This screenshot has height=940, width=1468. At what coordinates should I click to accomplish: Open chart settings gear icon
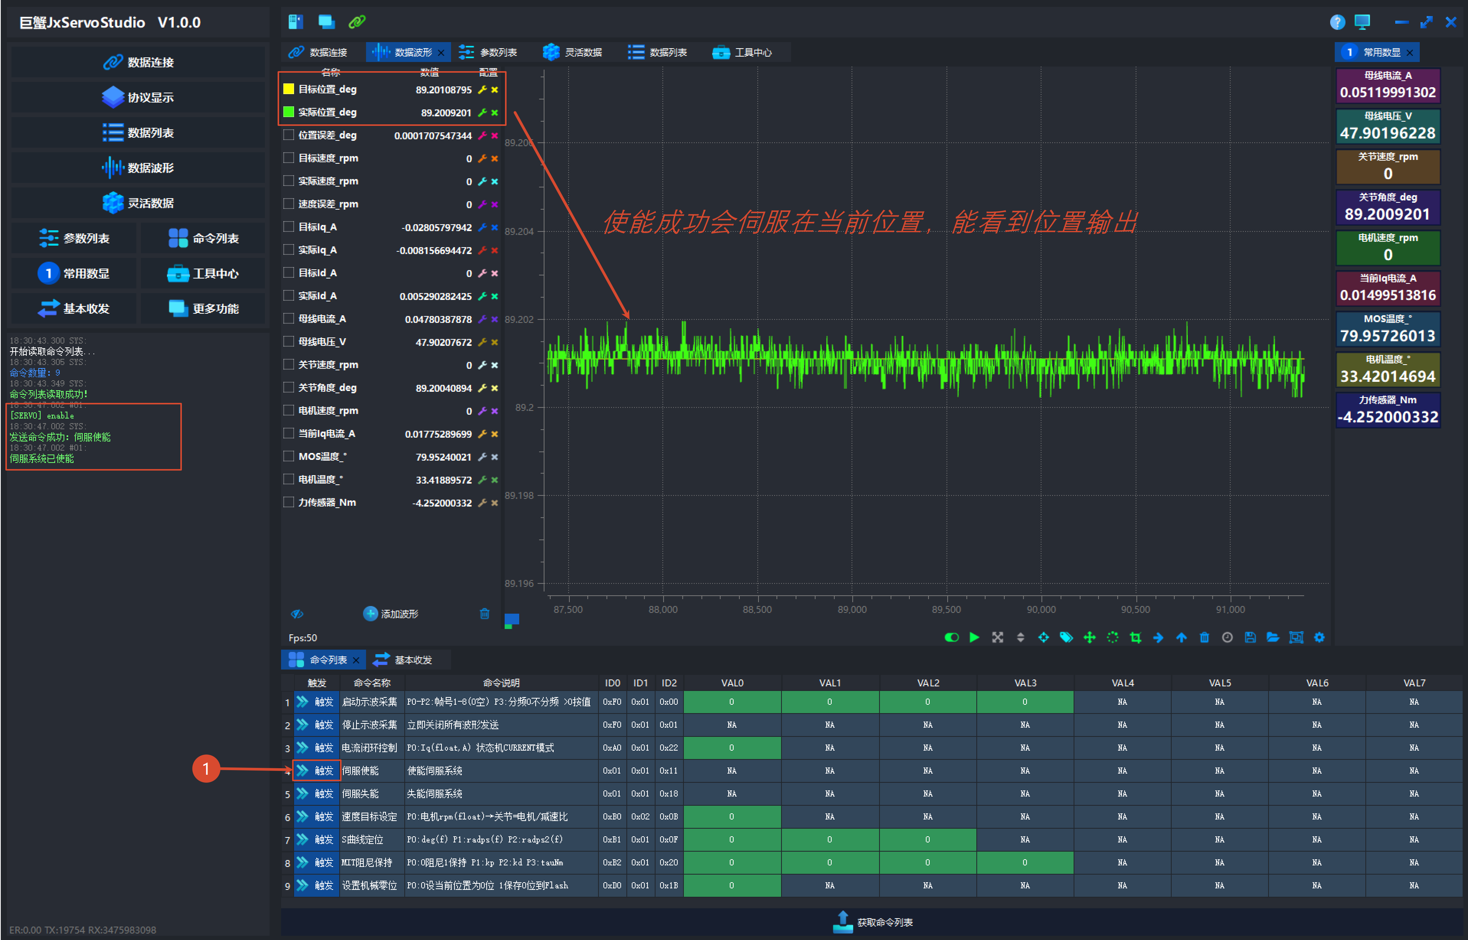pos(1319,637)
